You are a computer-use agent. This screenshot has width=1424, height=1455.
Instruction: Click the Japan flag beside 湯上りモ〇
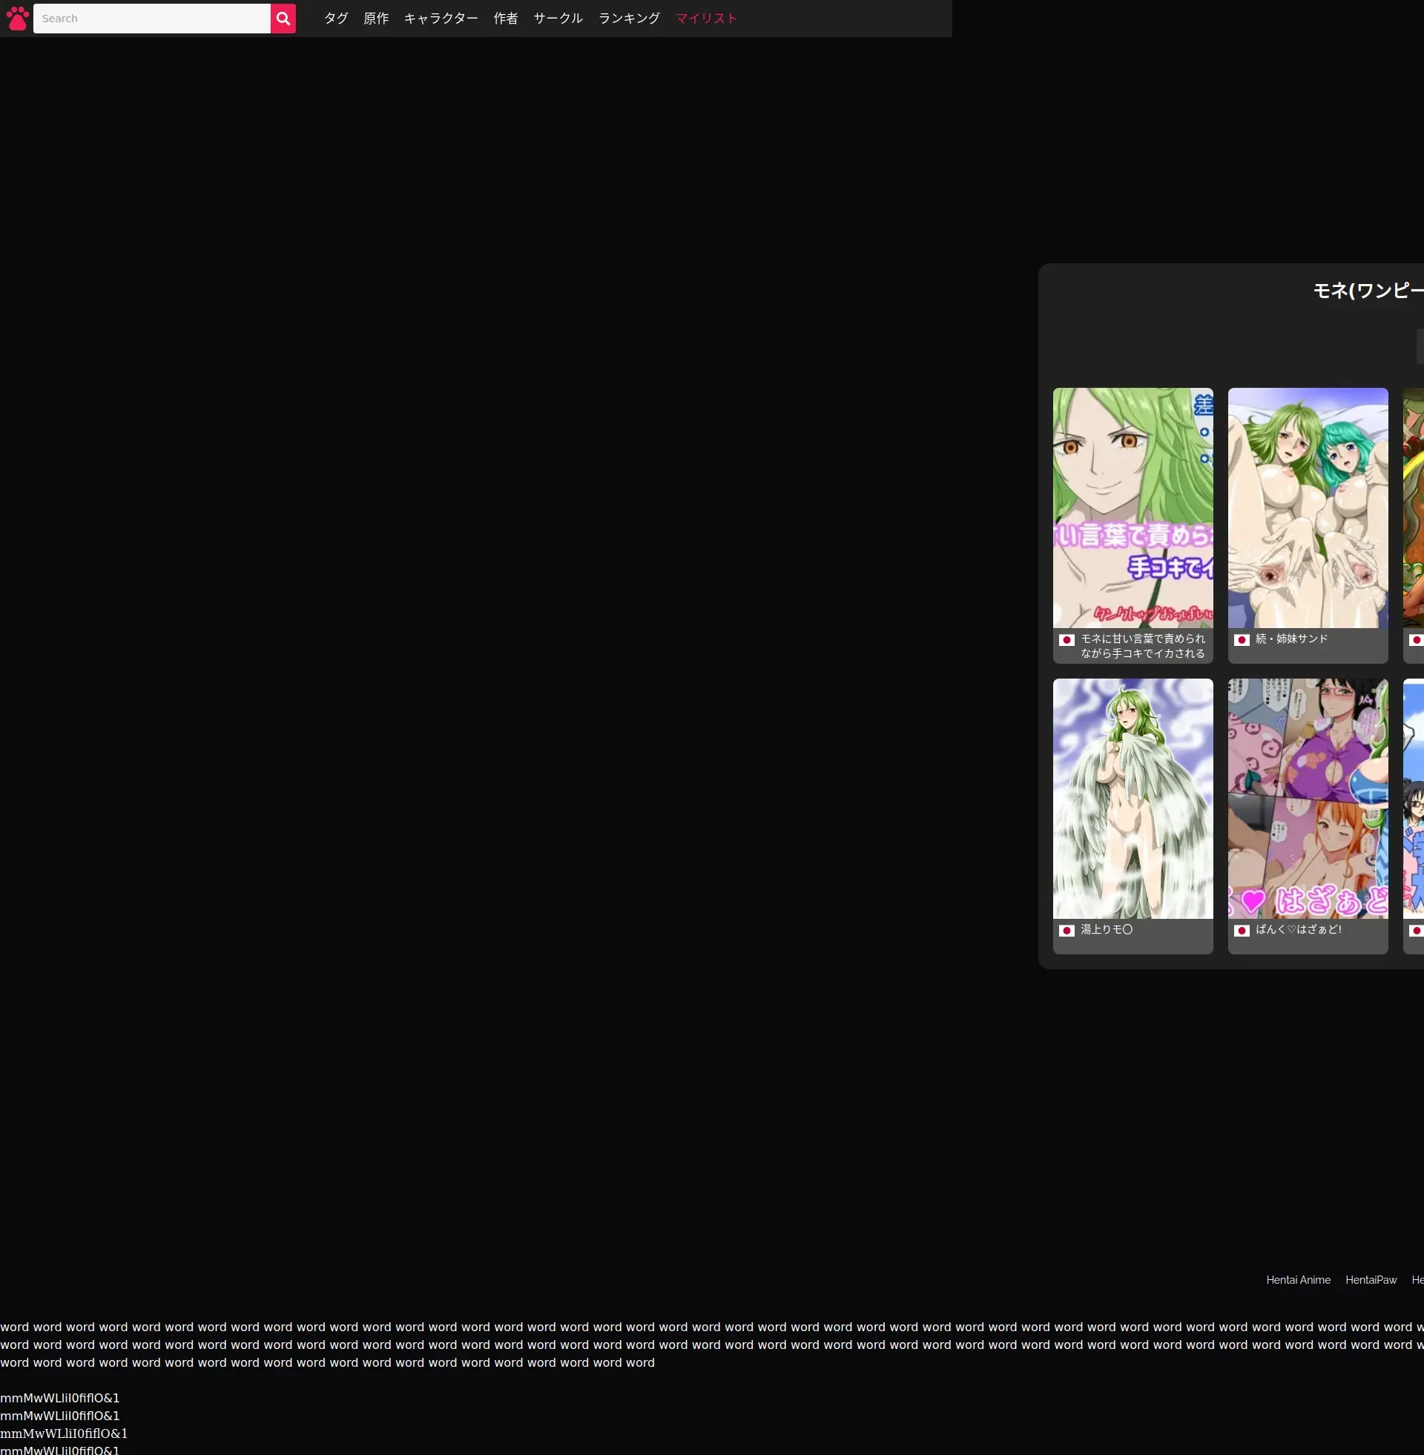tap(1067, 931)
